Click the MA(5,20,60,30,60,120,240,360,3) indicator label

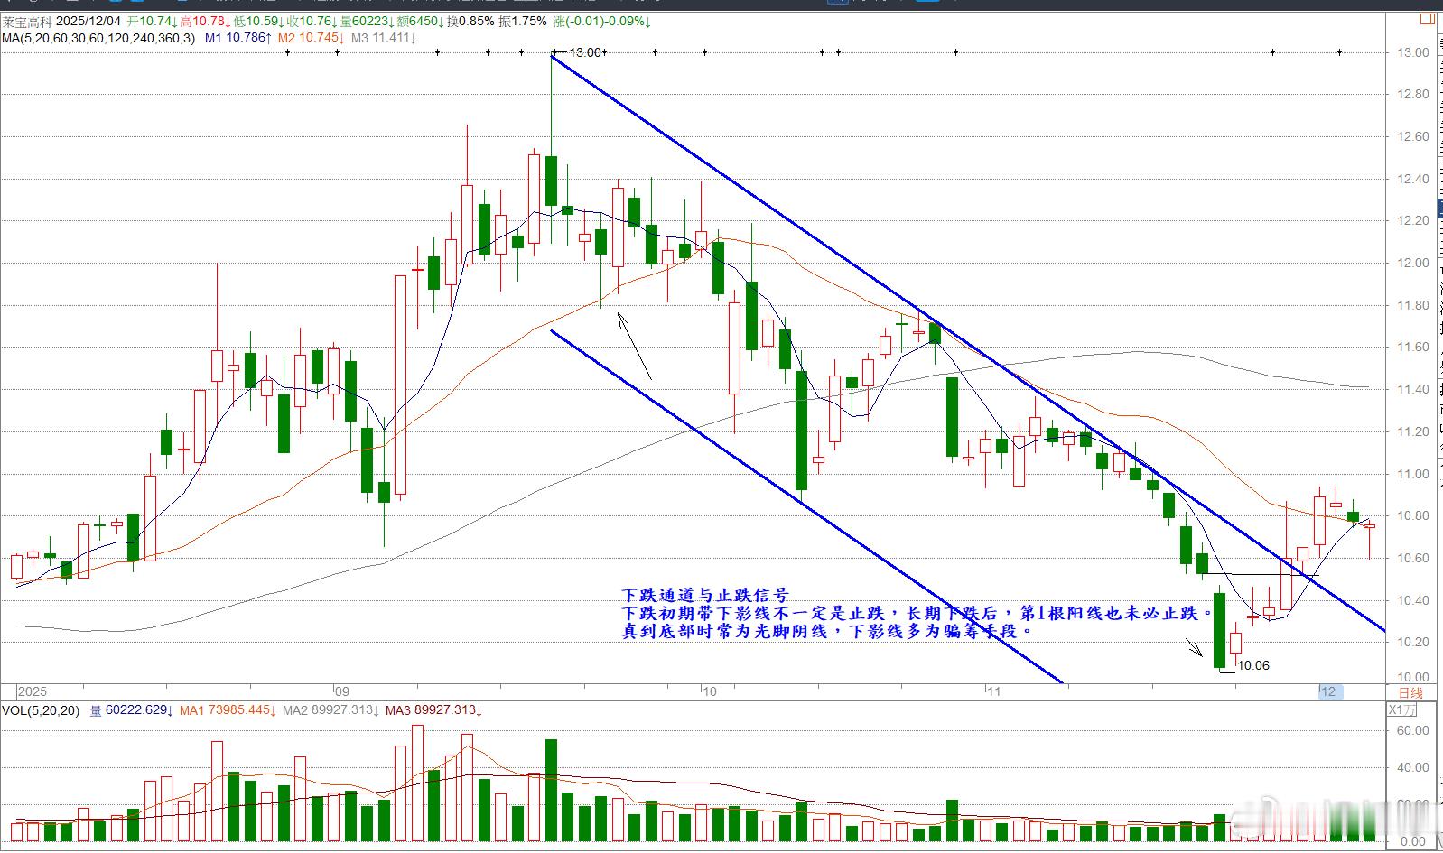tap(98, 38)
